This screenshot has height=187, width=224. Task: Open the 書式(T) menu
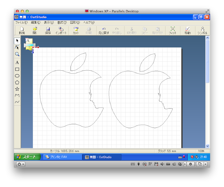tap(62, 23)
